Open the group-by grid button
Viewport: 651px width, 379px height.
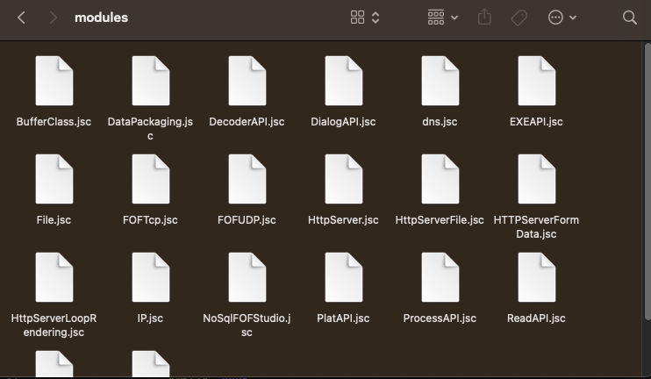click(436, 18)
